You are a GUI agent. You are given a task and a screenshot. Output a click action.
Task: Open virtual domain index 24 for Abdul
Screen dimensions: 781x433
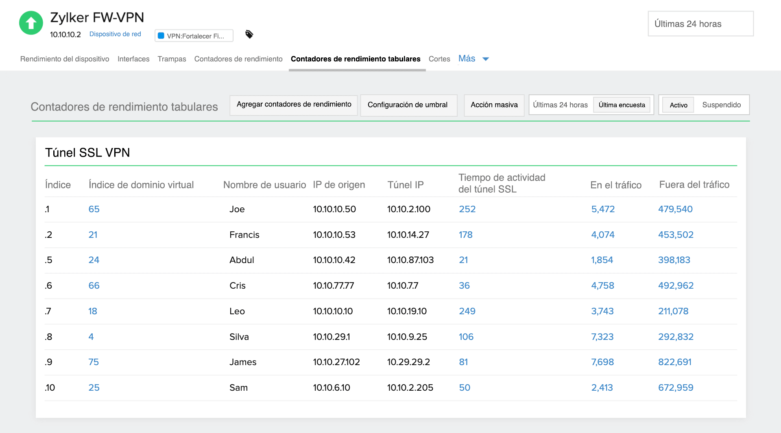point(94,260)
